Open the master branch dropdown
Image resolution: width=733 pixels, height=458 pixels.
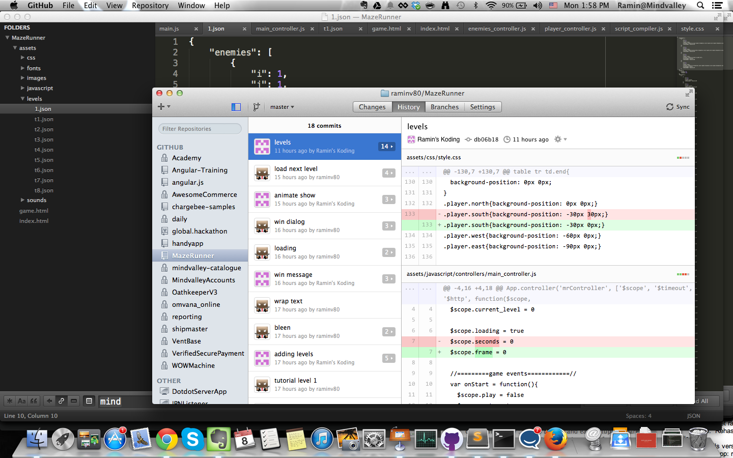pos(282,107)
